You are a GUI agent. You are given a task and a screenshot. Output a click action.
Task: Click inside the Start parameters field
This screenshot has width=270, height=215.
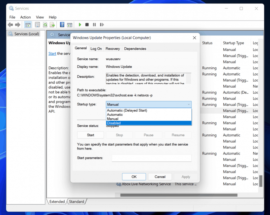(x=152, y=158)
